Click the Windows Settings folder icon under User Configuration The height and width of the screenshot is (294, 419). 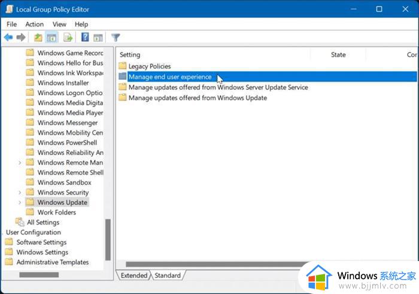pos(9,251)
